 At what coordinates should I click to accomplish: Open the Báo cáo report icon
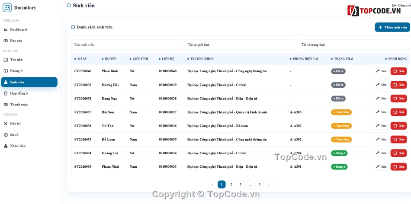6,41
